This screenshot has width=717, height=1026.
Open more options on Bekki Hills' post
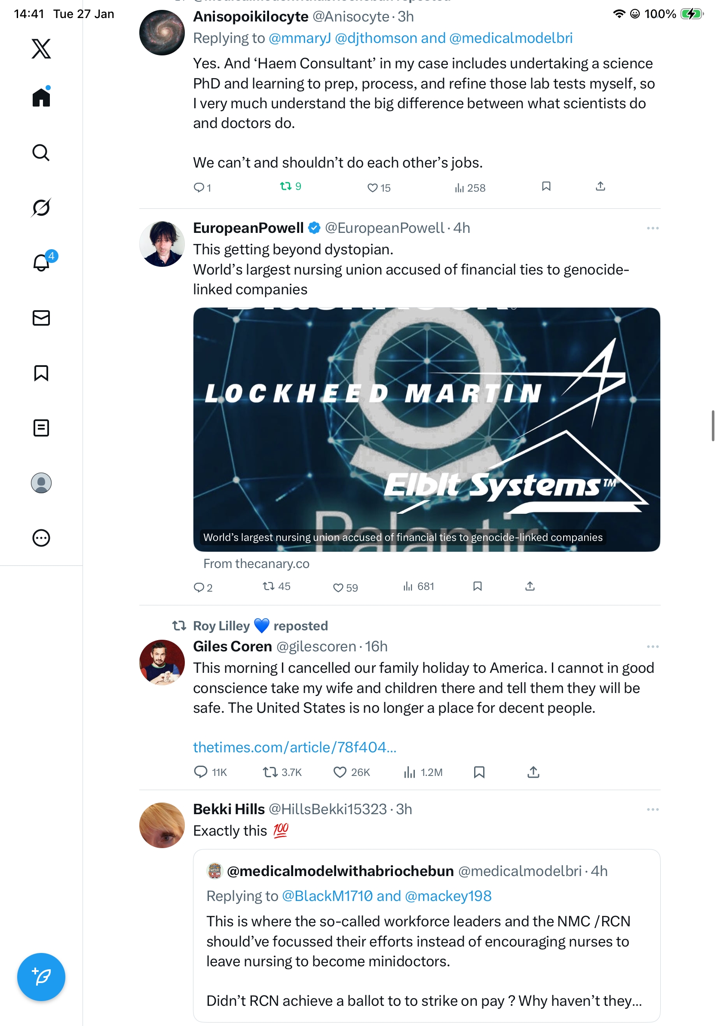click(652, 809)
